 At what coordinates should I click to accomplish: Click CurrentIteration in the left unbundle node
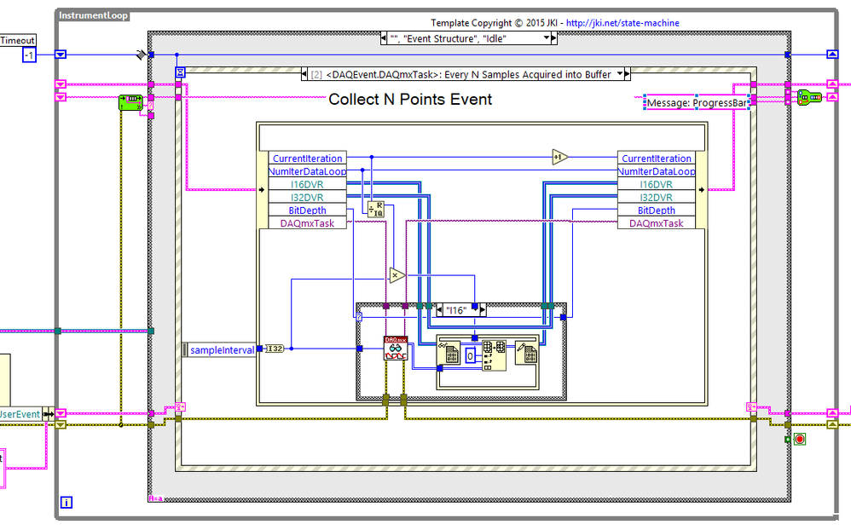pyautogui.click(x=307, y=158)
